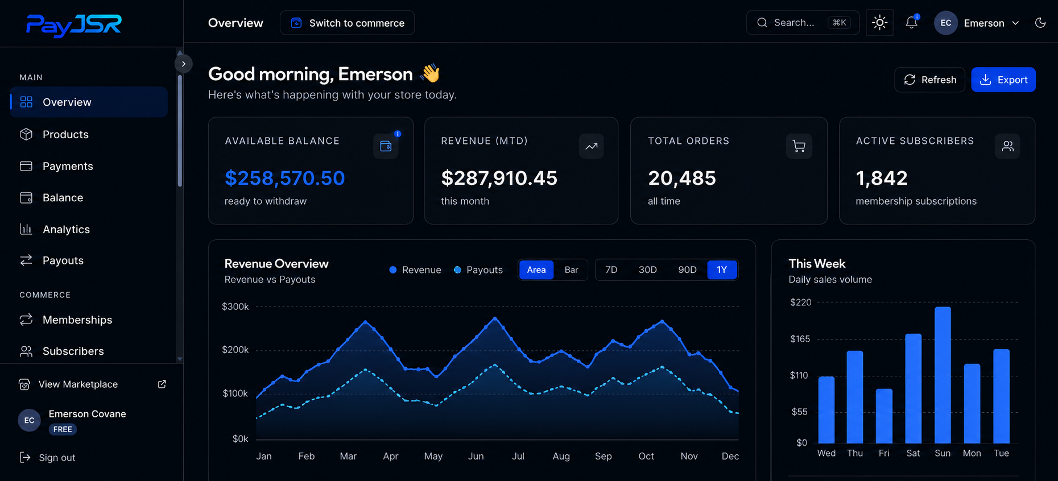Click the 1,842 subscribers value

pyautogui.click(x=881, y=178)
